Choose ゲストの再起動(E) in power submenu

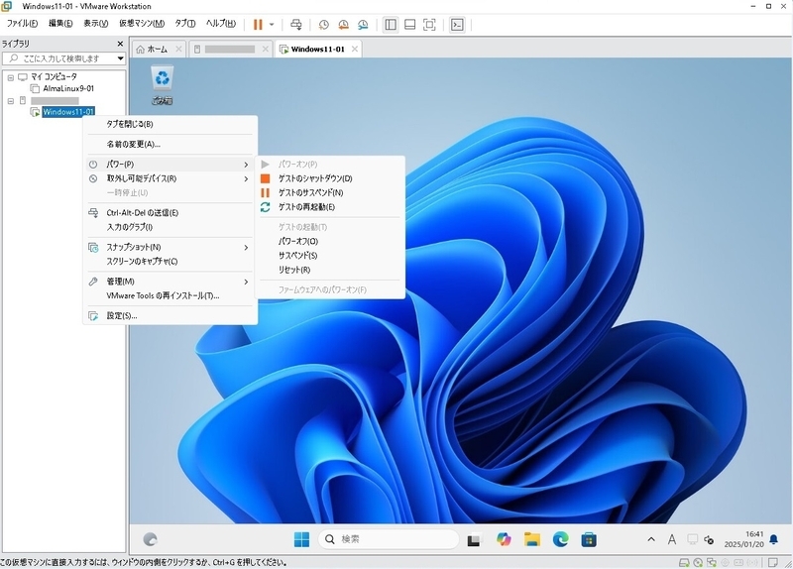tap(330, 207)
